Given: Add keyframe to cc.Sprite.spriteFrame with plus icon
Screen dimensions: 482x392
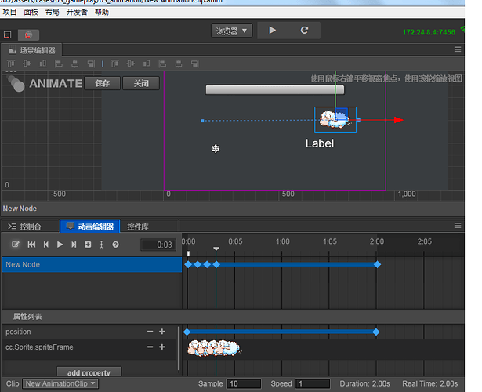Looking at the screenshot, I should pos(162,347).
